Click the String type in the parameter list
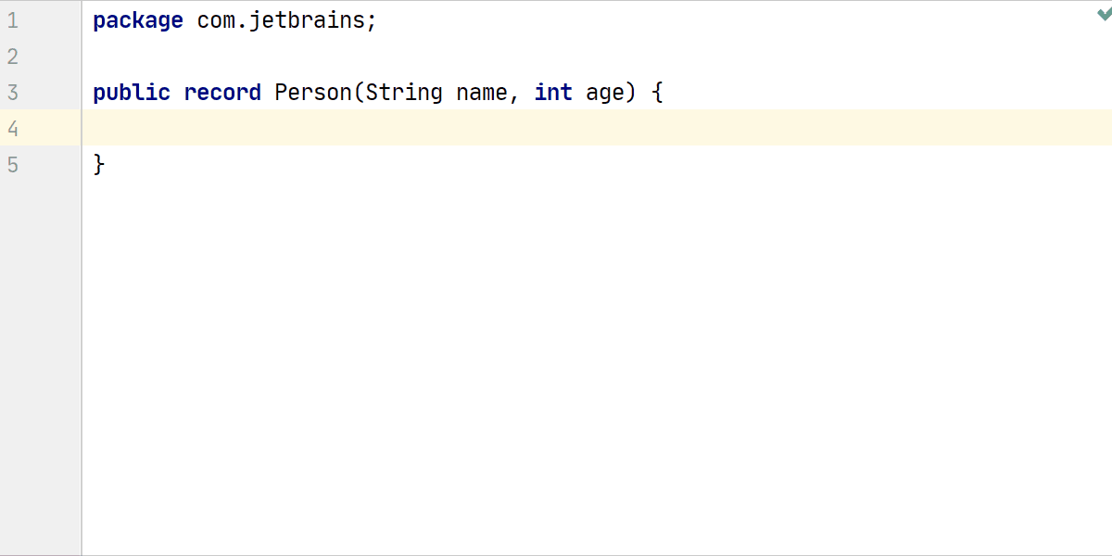This screenshot has width=1112, height=556. click(x=405, y=92)
